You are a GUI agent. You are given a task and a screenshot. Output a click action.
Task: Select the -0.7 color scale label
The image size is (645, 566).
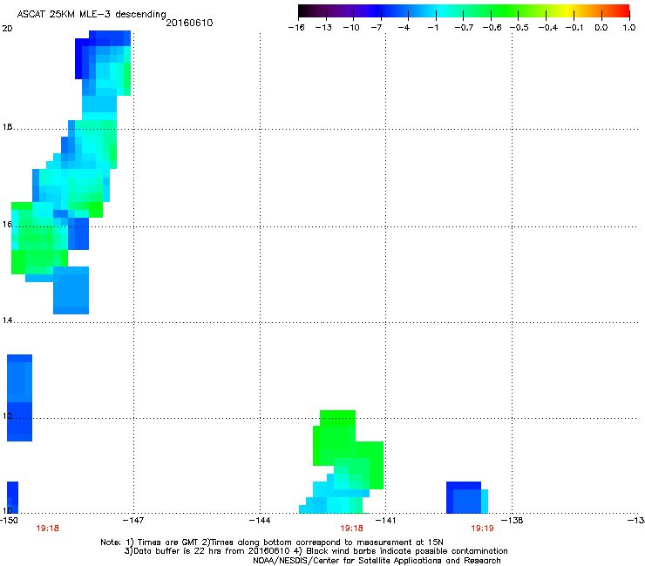click(464, 28)
